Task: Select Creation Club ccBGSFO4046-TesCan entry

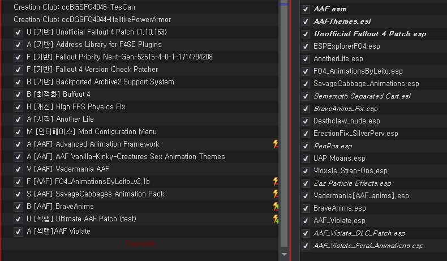Action: 74,7
